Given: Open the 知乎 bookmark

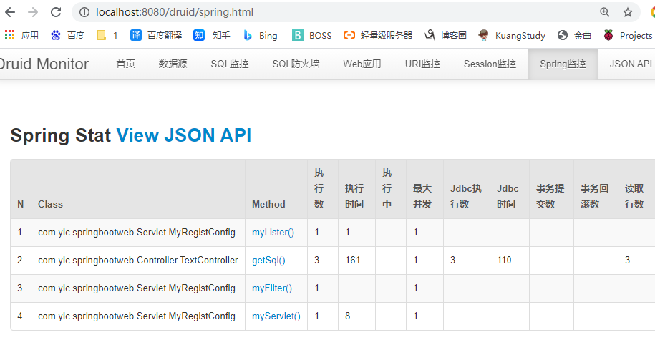Looking at the screenshot, I should (x=212, y=36).
